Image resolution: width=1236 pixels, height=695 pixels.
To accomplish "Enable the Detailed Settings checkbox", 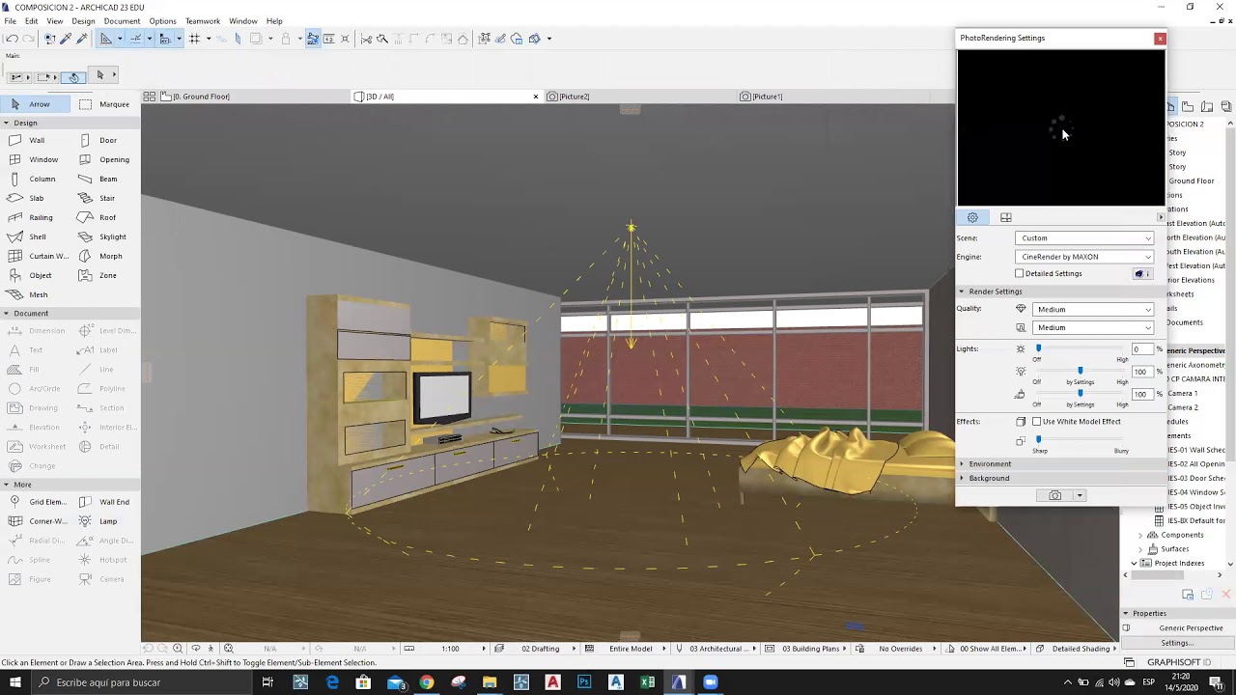I will tap(1019, 273).
